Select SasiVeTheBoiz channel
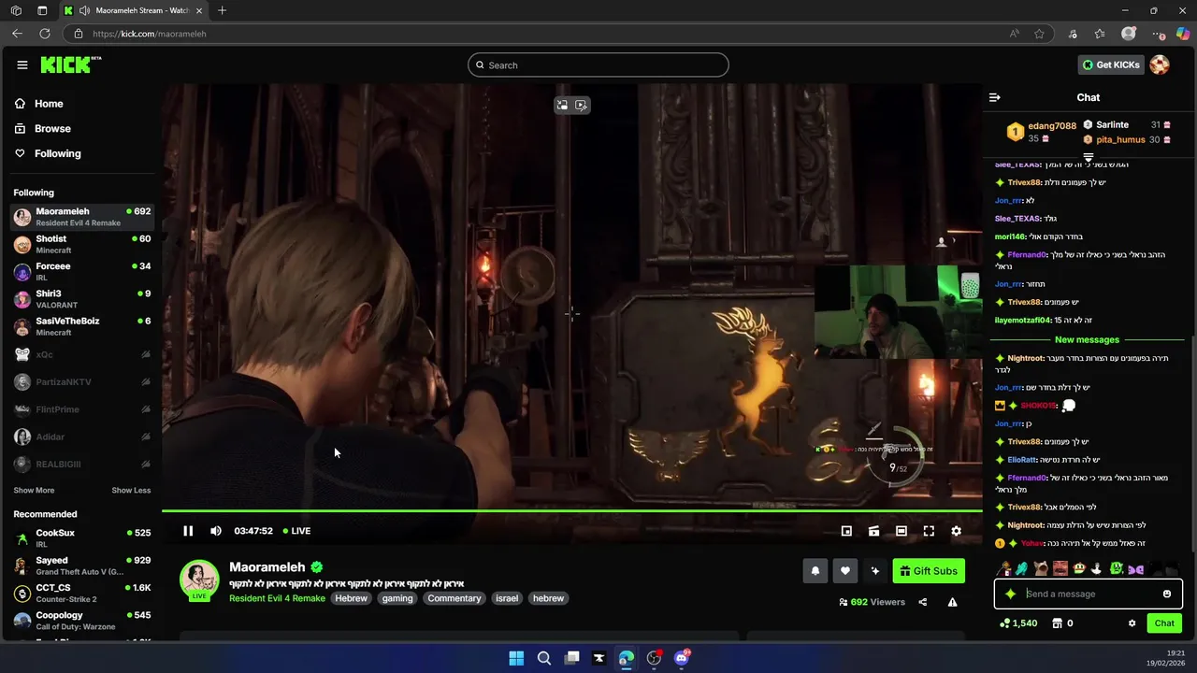1197x673 pixels. tap(82, 326)
